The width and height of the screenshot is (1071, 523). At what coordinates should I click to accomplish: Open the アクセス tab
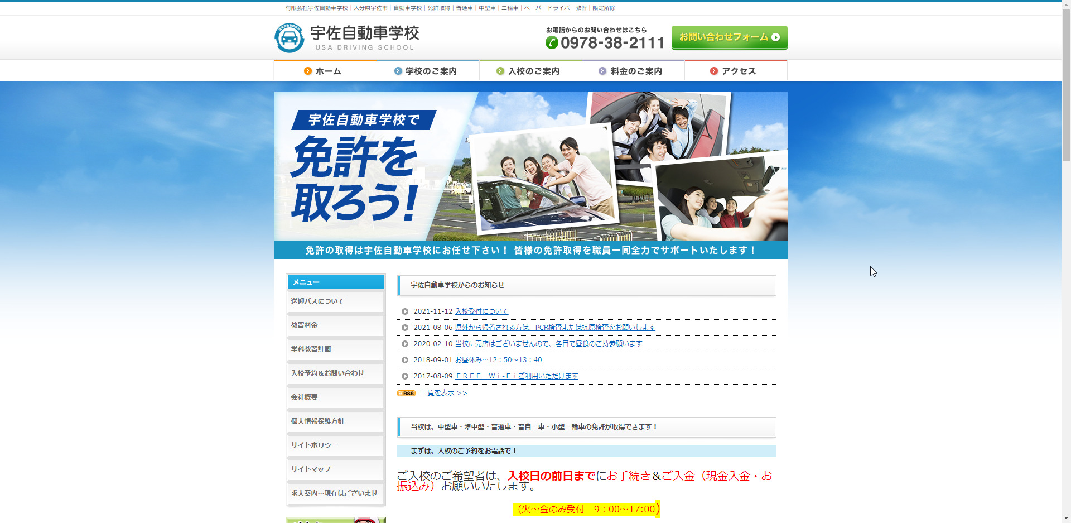pos(737,71)
